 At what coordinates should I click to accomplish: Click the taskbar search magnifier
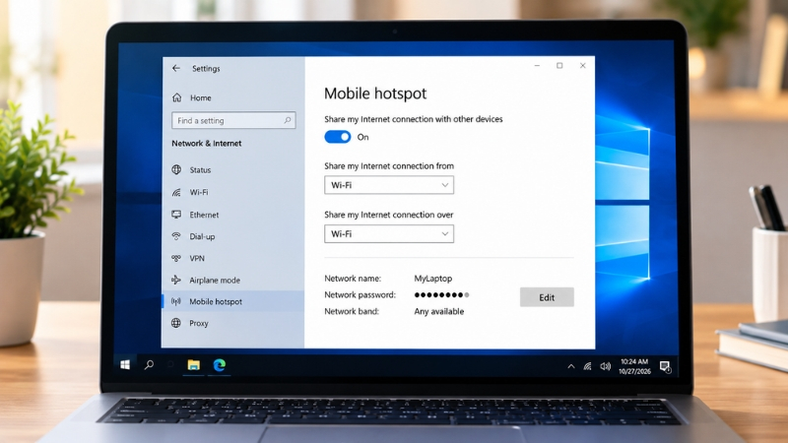pos(149,364)
